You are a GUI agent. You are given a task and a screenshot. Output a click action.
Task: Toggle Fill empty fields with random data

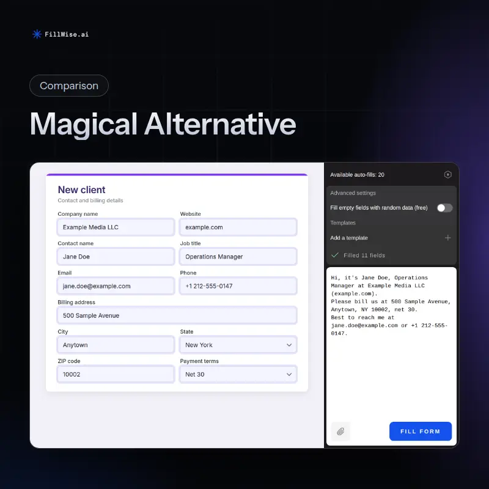click(444, 208)
